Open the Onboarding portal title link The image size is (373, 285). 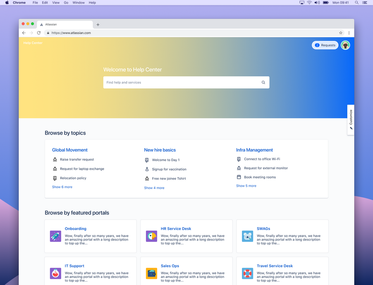[75, 229]
